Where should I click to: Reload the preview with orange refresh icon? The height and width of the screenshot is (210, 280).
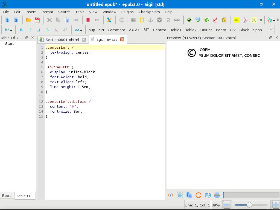point(199,195)
